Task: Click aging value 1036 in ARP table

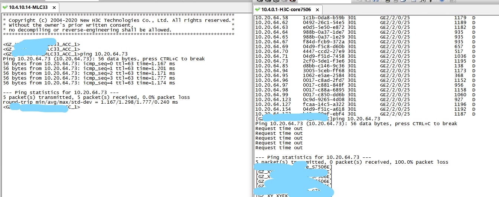Action: tap(460, 56)
